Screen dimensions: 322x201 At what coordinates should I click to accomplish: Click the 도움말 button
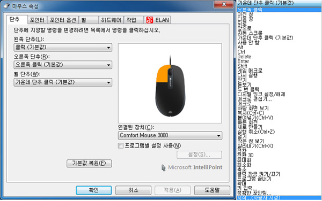pos(212,190)
